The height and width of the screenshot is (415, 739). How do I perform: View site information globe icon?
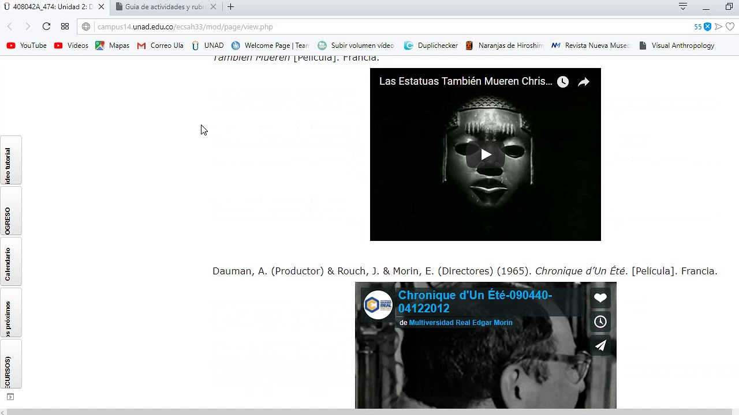pos(86,27)
